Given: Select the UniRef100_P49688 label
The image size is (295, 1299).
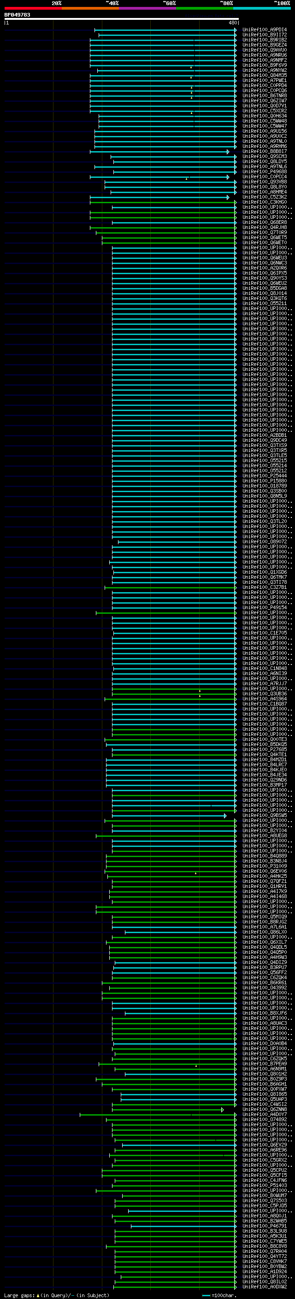Looking at the screenshot, I should pos(265,172).
